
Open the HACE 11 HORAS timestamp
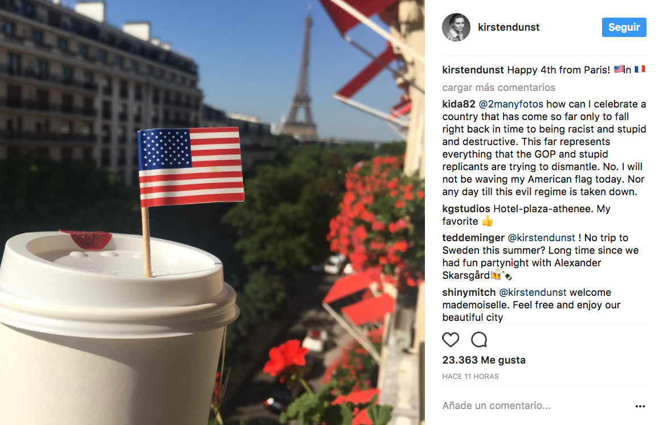[x=470, y=377]
